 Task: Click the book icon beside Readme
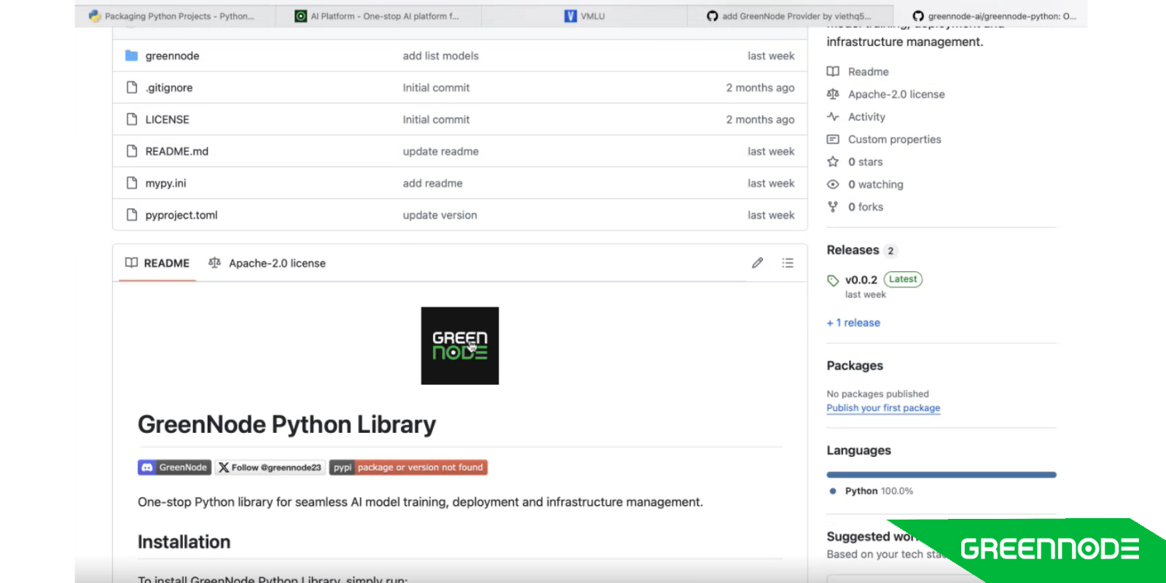(x=833, y=71)
